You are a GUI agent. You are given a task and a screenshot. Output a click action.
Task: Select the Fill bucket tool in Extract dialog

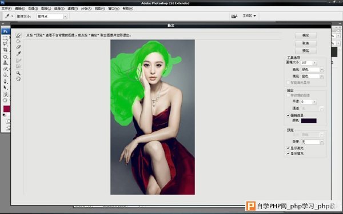[18, 41]
